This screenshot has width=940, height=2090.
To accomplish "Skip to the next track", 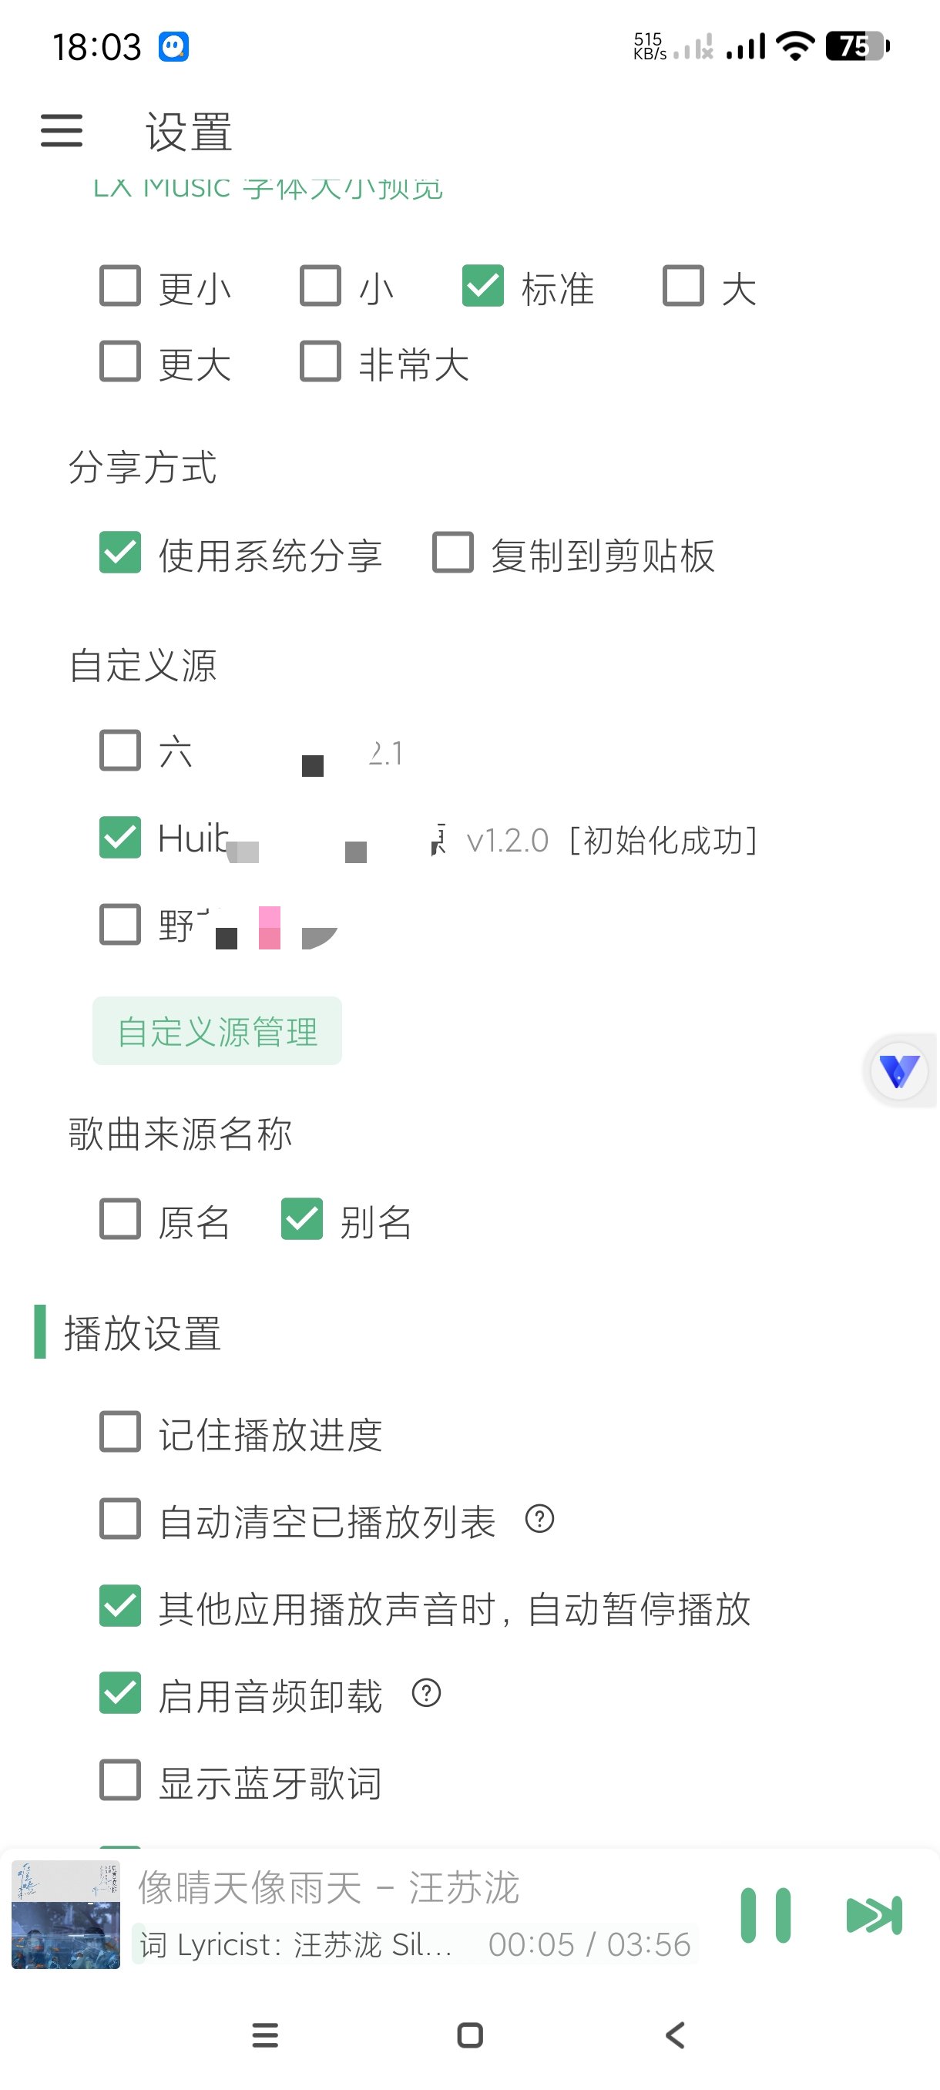I will [x=874, y=1916].
